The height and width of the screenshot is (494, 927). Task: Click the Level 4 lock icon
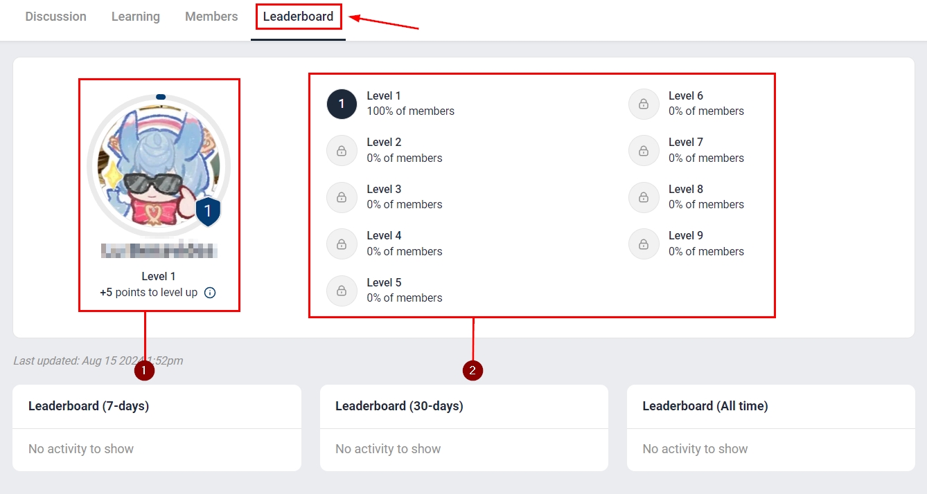342,244
